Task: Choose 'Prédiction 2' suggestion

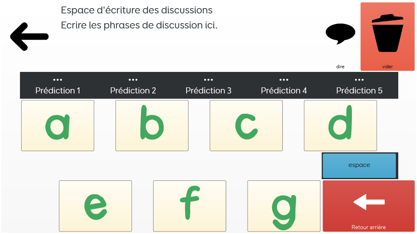Action: click(x=133, y=86)
